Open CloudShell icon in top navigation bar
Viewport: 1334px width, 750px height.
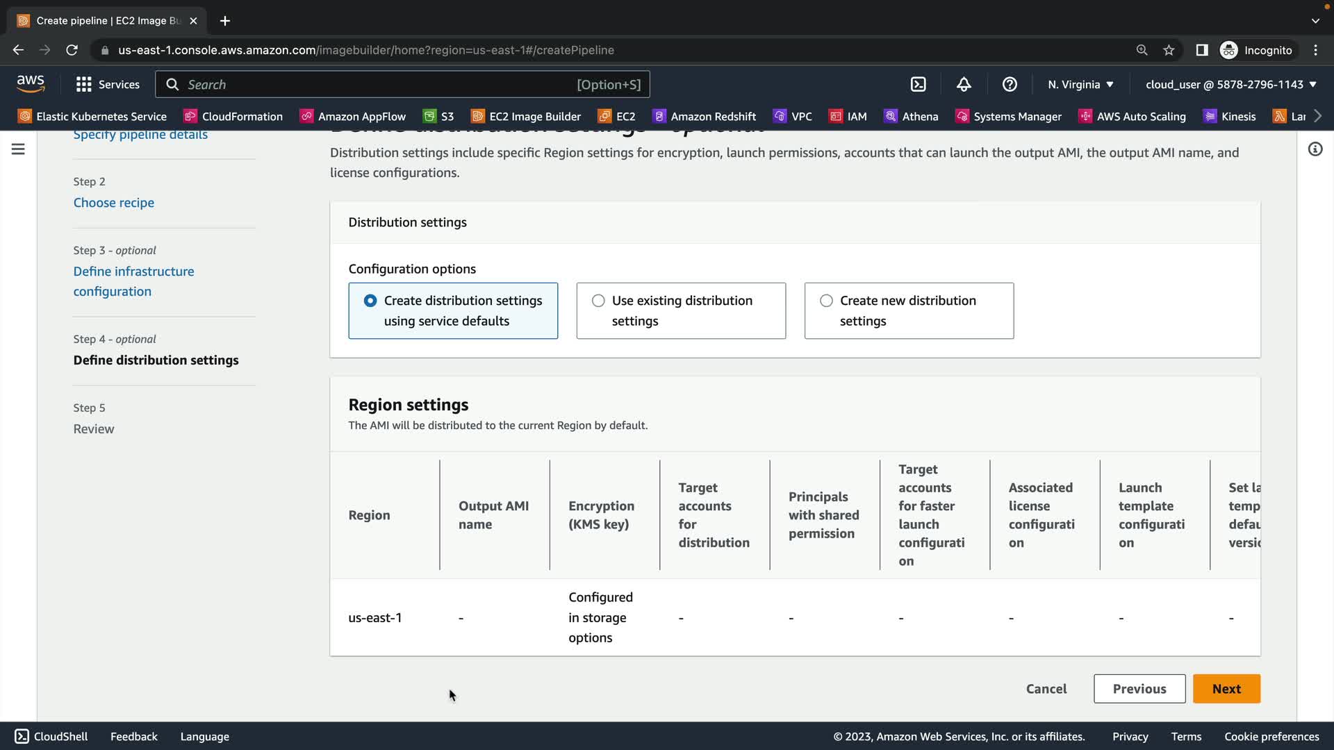tap(918, 84)
